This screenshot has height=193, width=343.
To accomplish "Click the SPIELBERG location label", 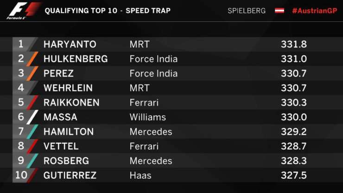I will point(247,11).
